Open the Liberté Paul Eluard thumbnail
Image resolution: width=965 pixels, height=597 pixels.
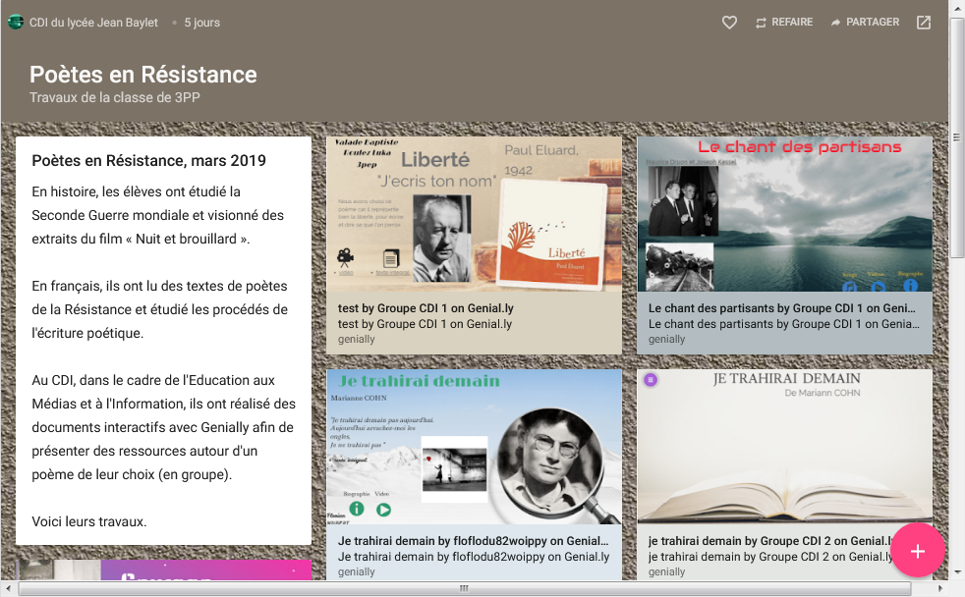(474, 214)
